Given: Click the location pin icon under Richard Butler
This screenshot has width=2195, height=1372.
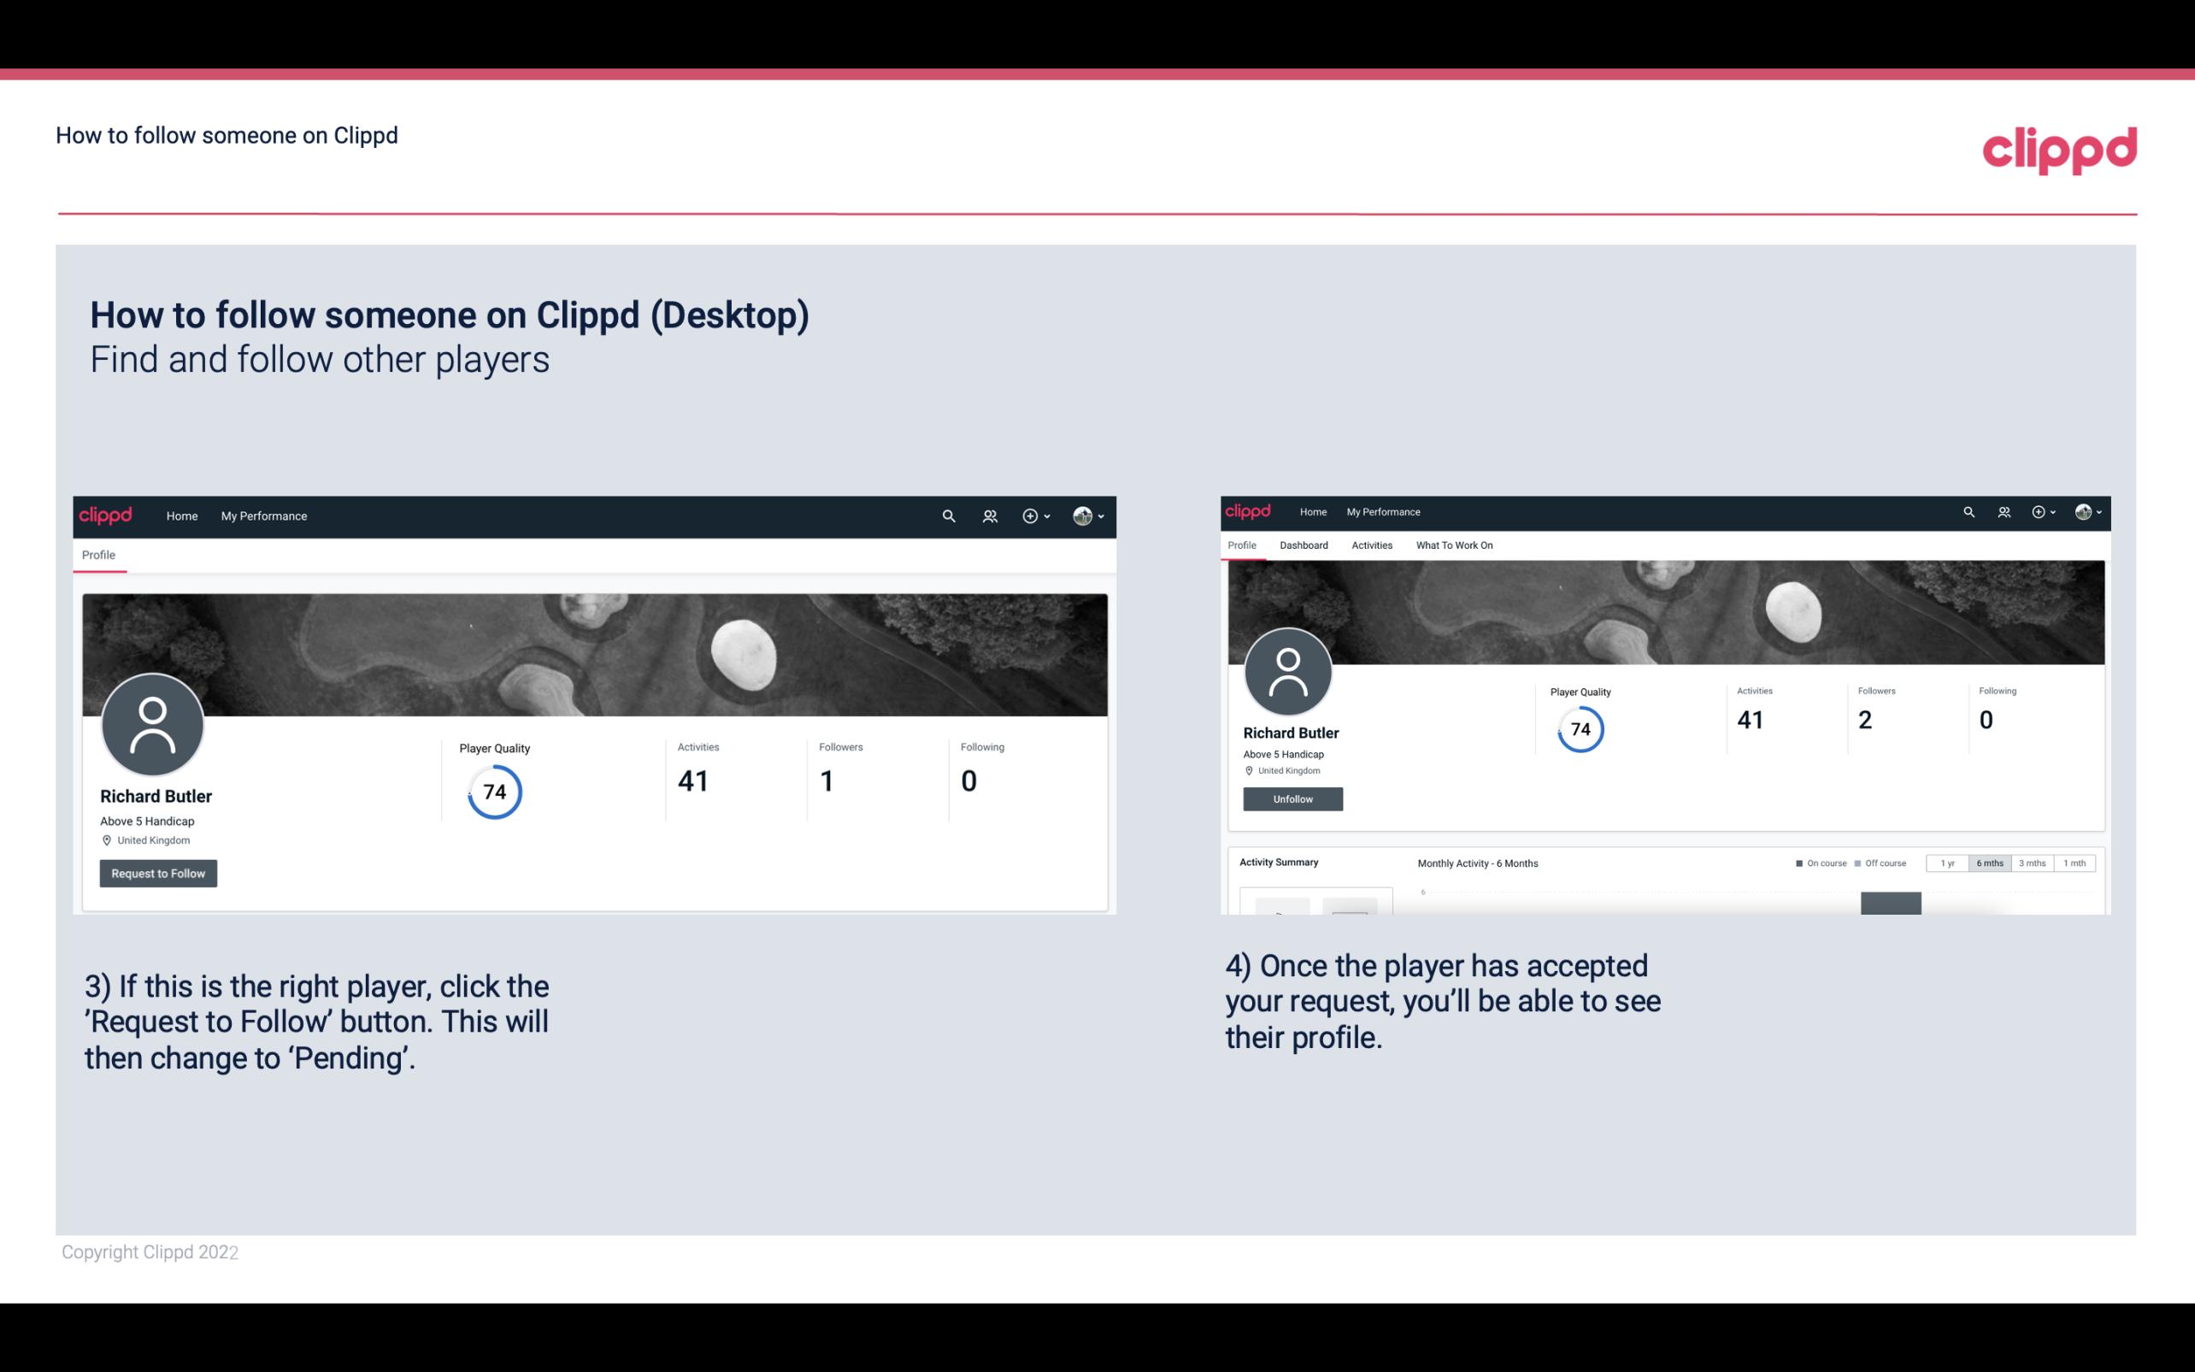Looking at the screenshot, I should click(x=106, y=839).
